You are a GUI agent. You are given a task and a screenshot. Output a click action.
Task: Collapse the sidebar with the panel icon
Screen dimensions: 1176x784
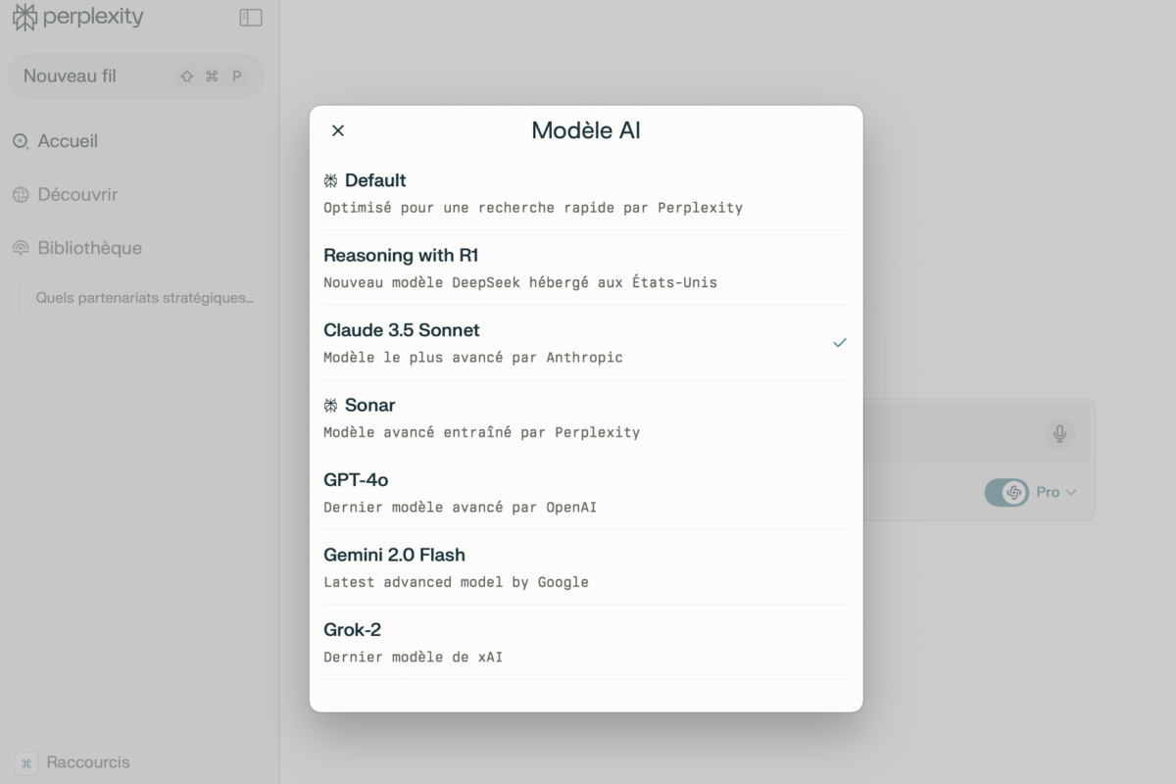click(251, 18)
